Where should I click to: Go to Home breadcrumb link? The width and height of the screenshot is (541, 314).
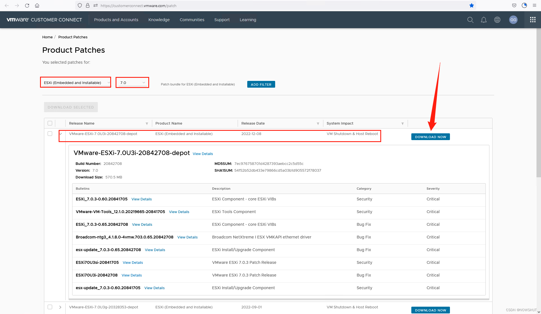[x=47, y=37]
